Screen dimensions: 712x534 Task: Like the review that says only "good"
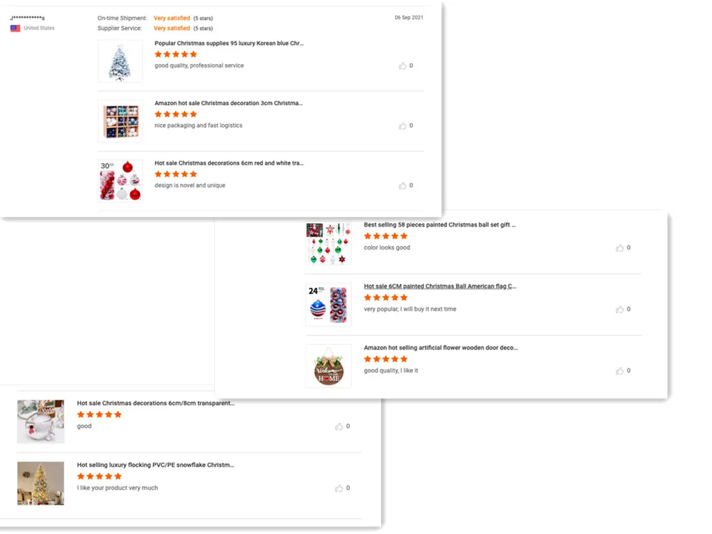click(x=339, y=426)
